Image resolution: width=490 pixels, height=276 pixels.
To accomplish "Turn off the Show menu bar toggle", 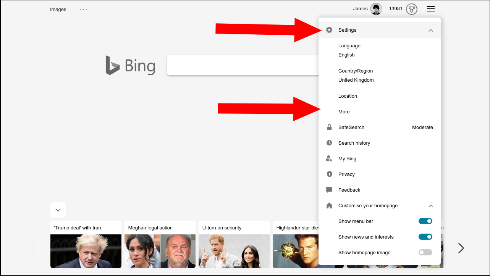I will [x=425, y=221].
